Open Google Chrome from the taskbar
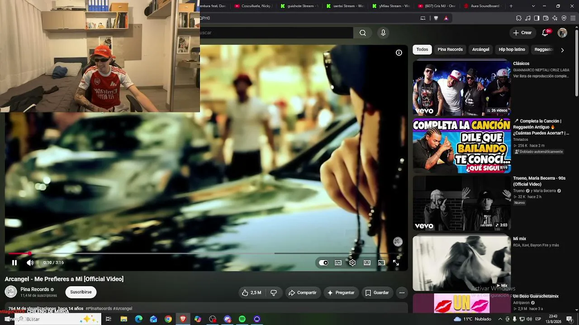579x325 pixels. tap(168, 319)
